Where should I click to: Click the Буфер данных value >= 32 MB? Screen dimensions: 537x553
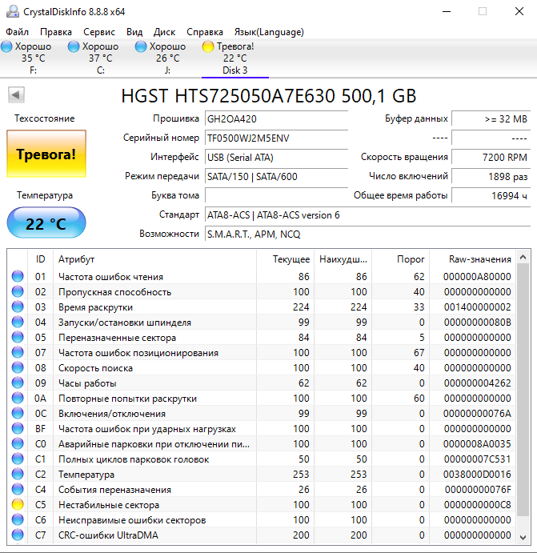491,119
